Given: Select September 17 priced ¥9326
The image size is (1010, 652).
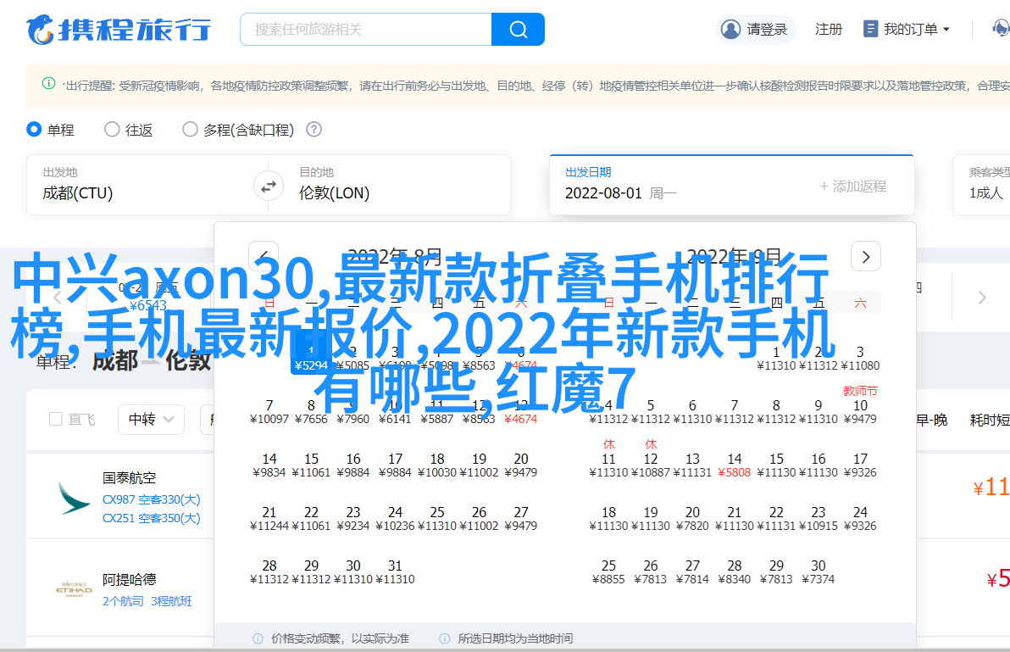Looking at the screenshot, I should tap(860, 465).
